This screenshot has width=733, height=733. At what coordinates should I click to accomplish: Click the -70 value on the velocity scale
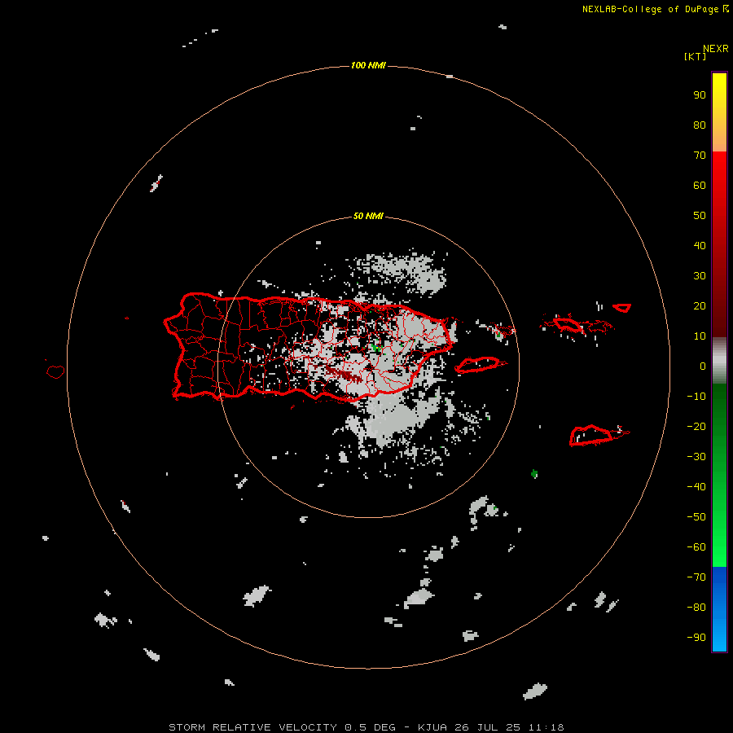pos(696,577)
